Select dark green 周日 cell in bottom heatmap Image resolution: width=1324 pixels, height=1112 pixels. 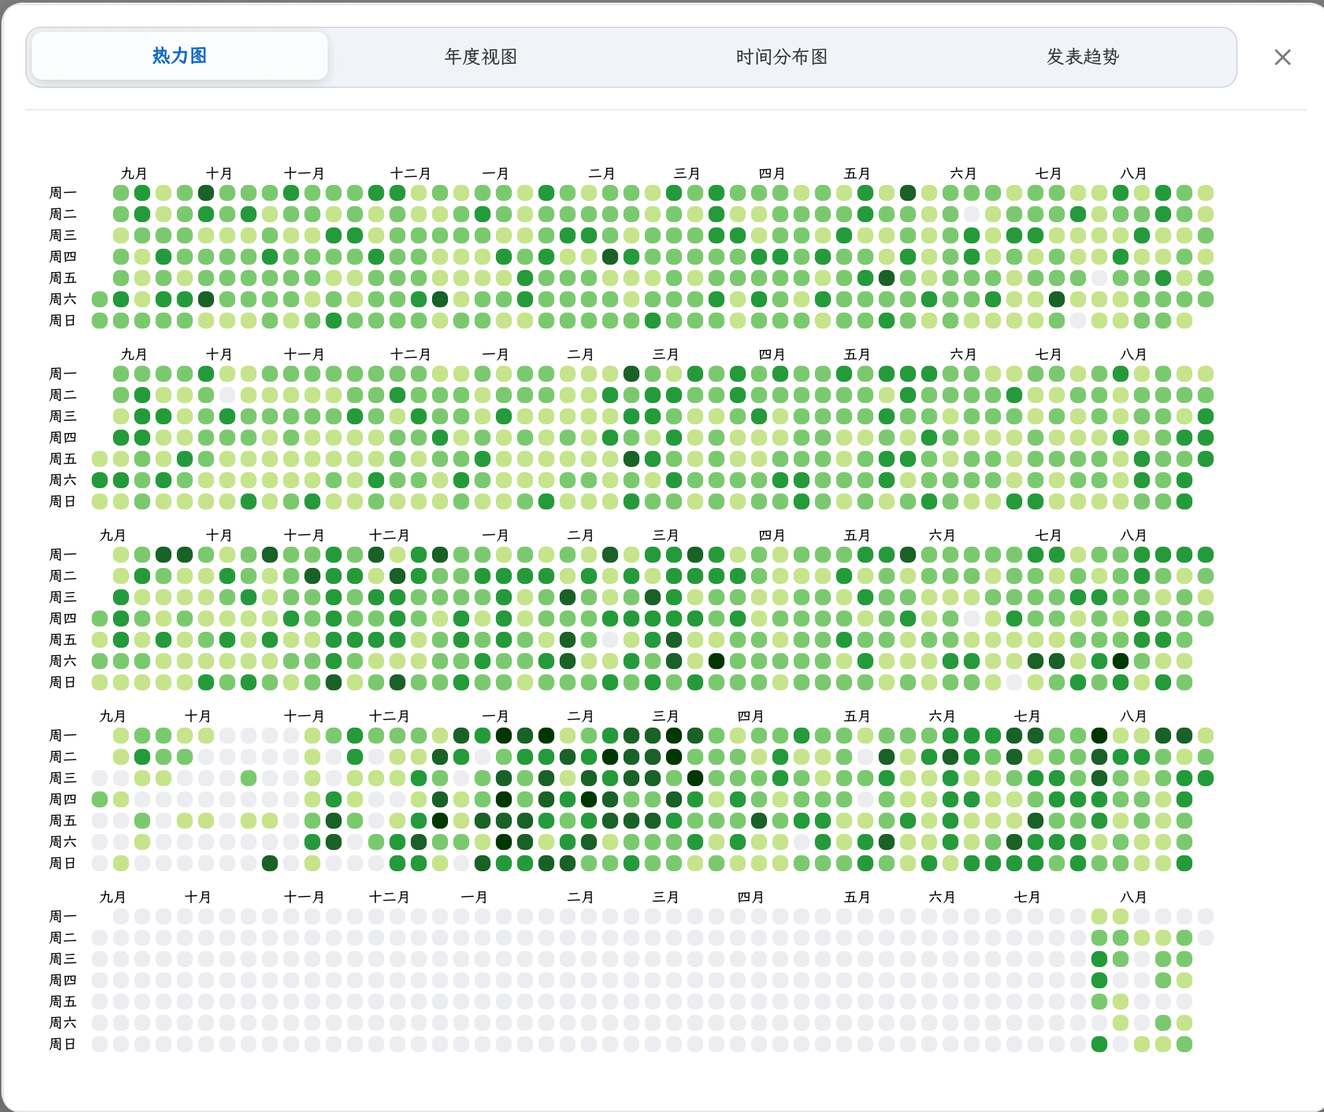pyautogui.click(x=1099, y=1044)
